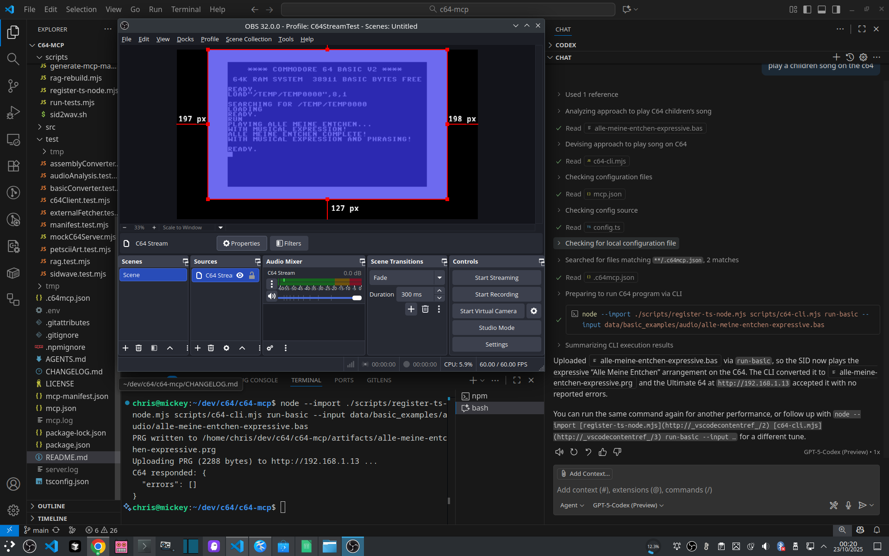Open Run and Debug view
Screen dimensions: 889x556
click(x=13, y=113)
